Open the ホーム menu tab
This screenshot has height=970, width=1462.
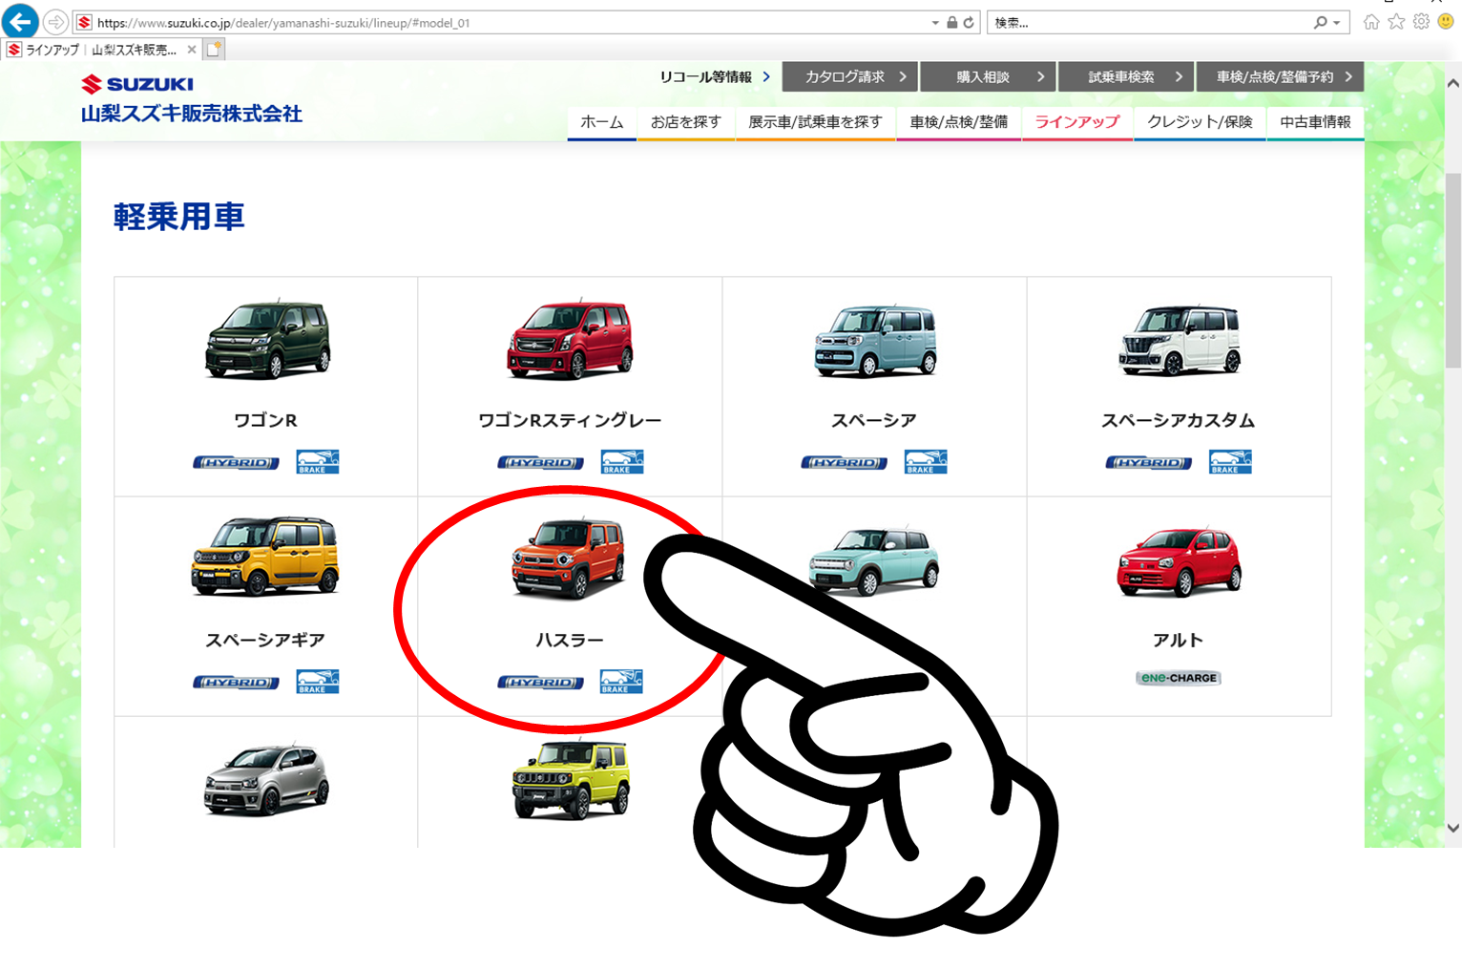point(602,122)
